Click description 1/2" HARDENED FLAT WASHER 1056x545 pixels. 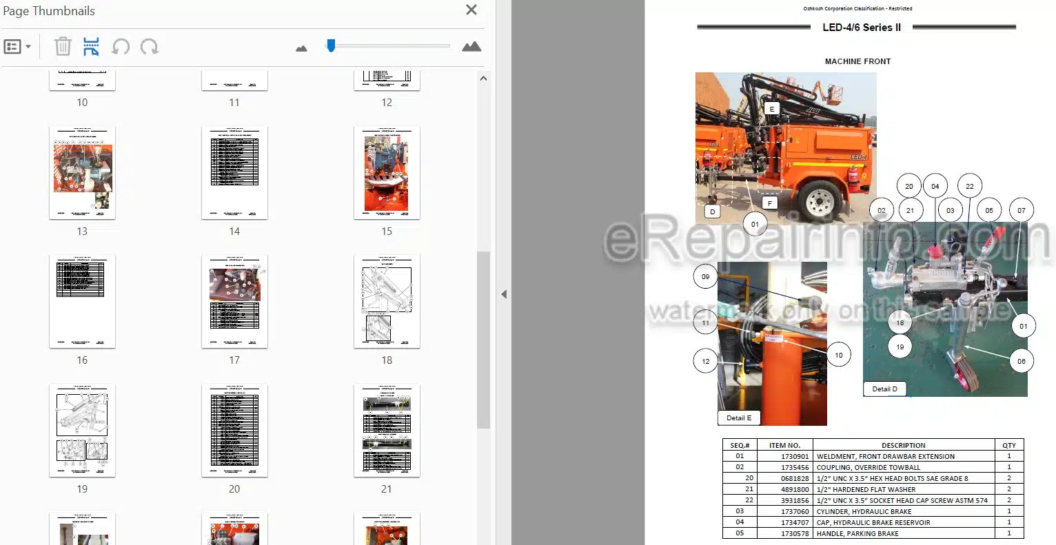pyautogui.click(x=866, y=489)
